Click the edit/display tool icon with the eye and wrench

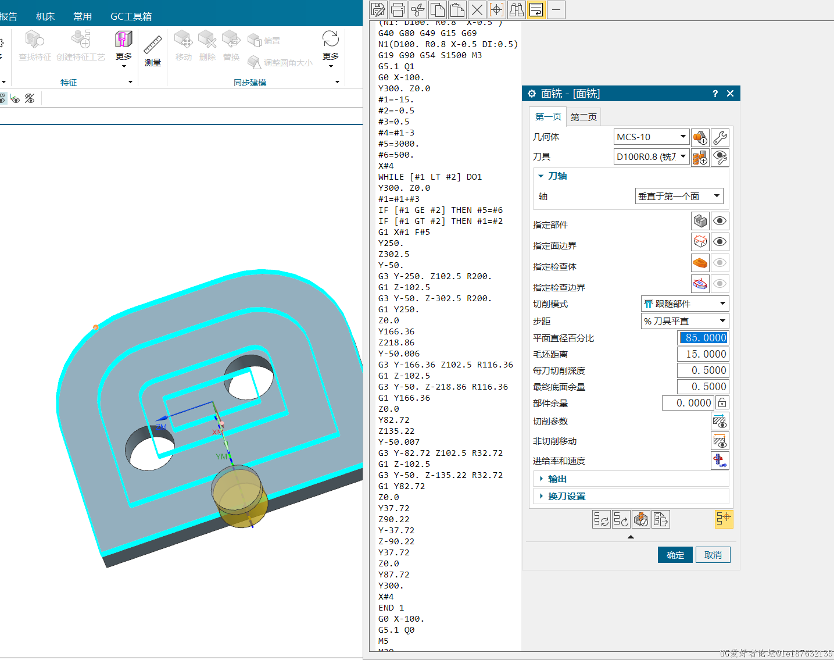pos(720,157)
